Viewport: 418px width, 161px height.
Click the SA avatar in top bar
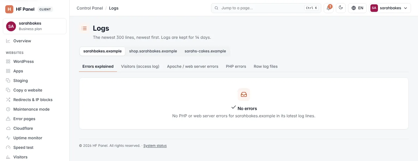tap(374, 8)
